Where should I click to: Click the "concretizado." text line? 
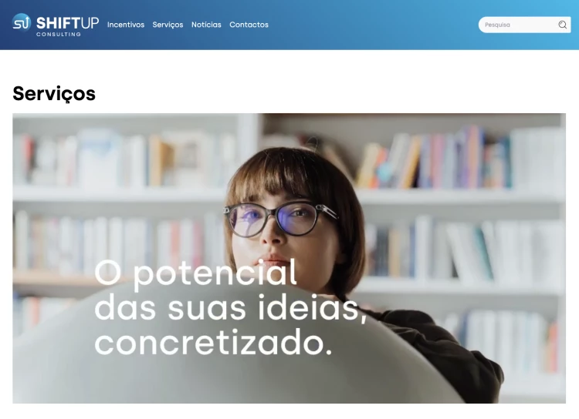(213, 344)
